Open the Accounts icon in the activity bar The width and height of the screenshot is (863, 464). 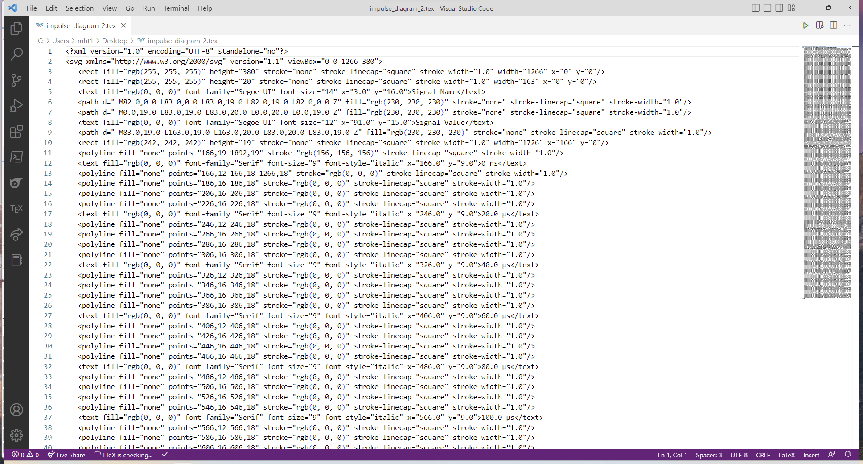pyautogui.click(x=16, y=410)
